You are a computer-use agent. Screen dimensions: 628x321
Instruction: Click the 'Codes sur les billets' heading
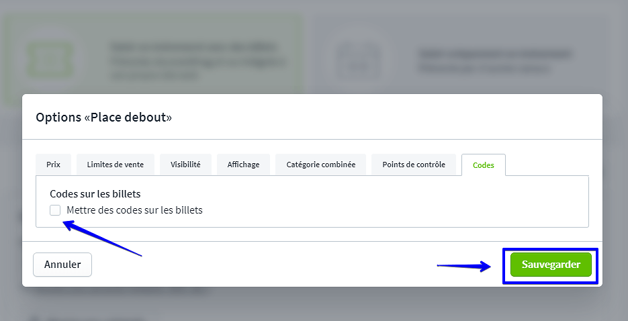tap(95, 194)
